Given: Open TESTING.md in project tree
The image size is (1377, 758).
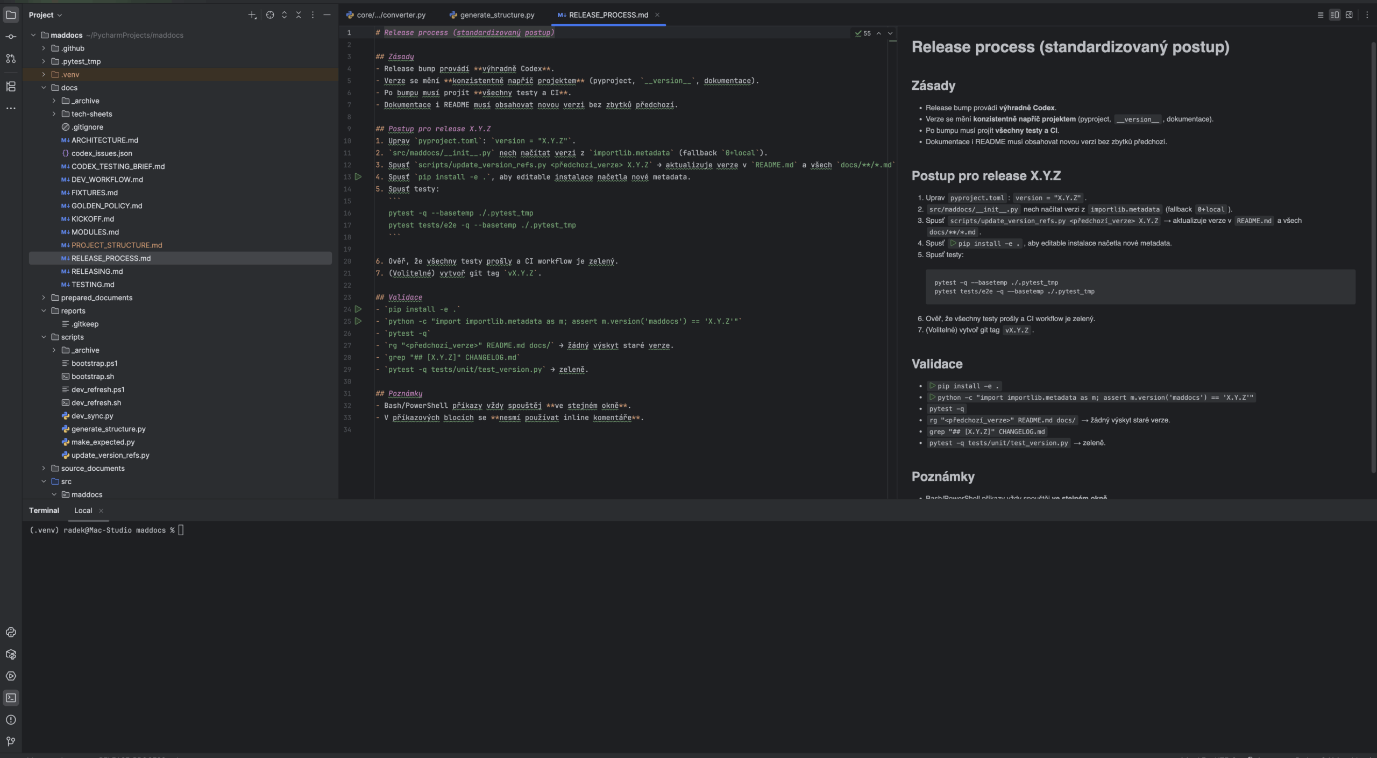Looking at the screenshot, I should 93,285.
